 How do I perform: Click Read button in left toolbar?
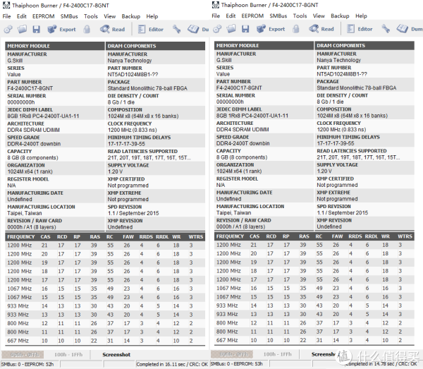coord(112,29)
